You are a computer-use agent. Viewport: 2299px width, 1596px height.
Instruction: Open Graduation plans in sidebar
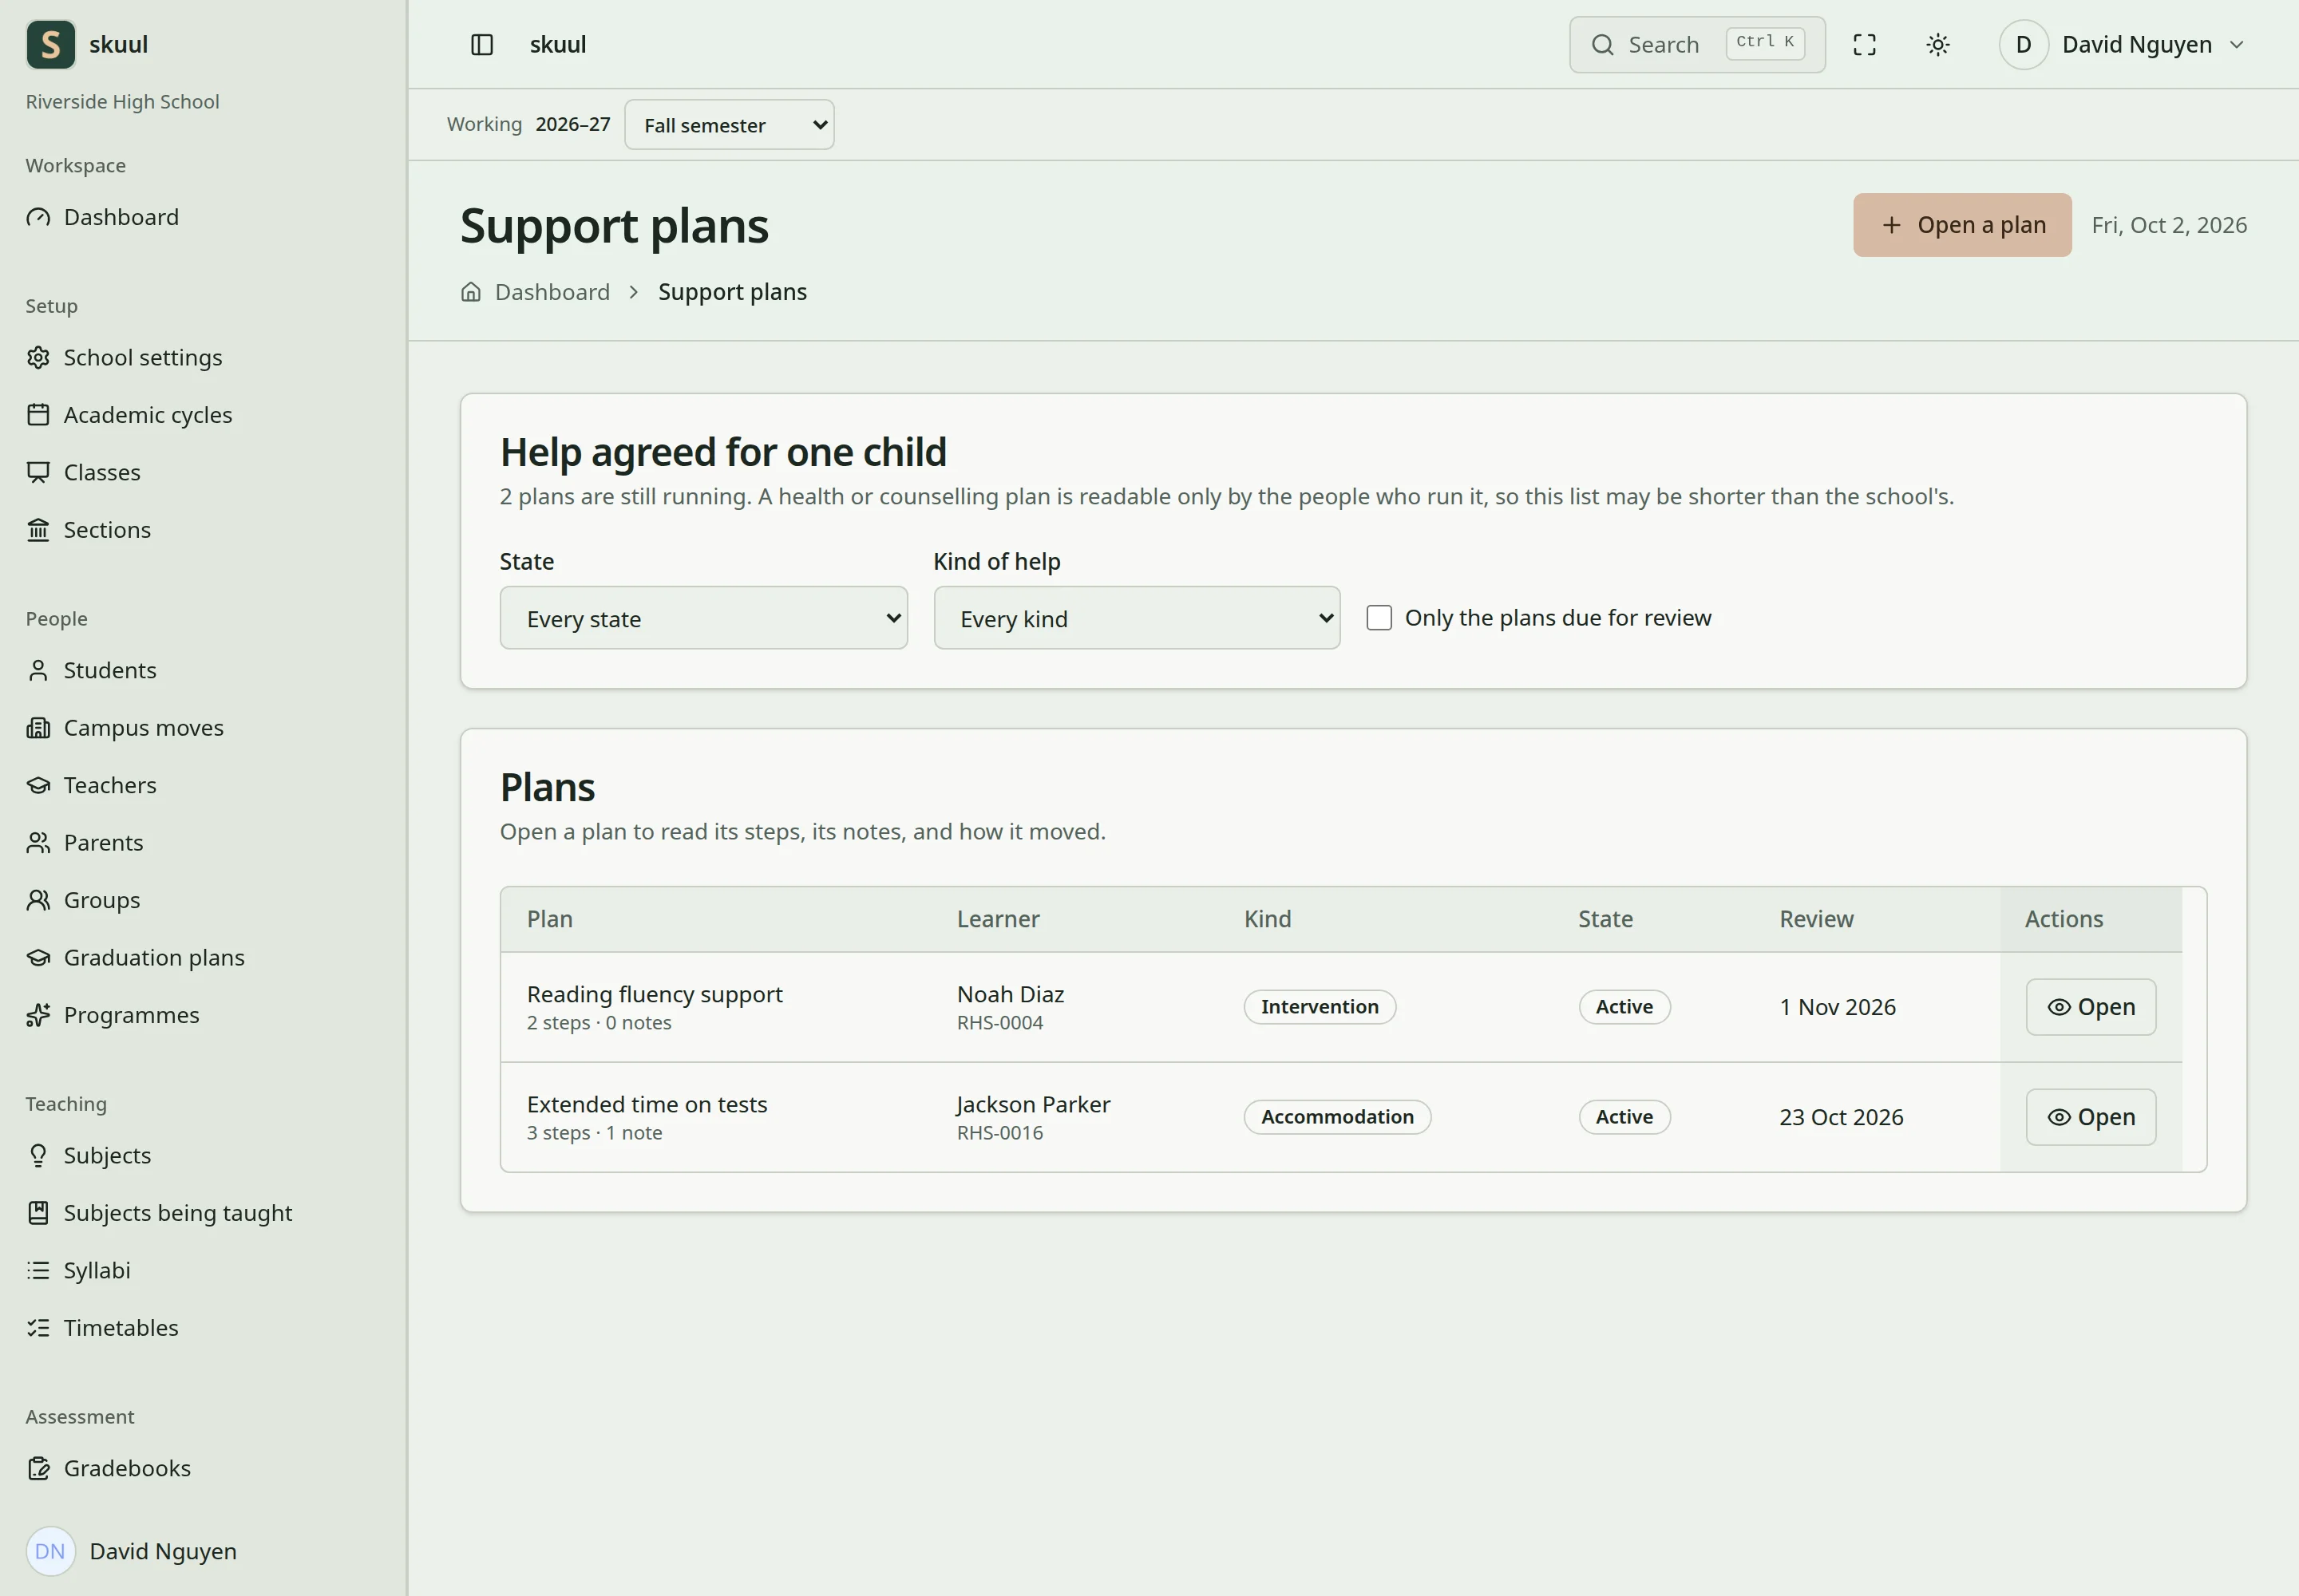pyautogui.click(x=154, y=958)
